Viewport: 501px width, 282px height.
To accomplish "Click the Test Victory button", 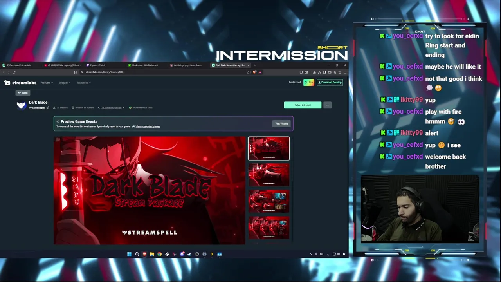I will (x=281, y=124).
